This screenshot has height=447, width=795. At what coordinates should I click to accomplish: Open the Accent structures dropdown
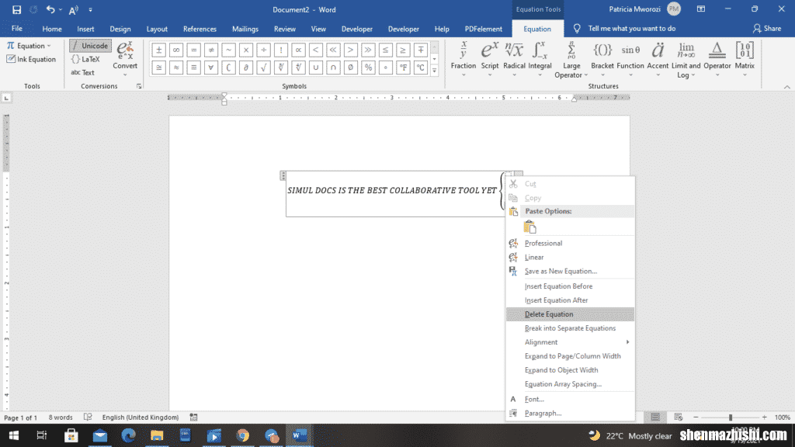coord(658,59)
